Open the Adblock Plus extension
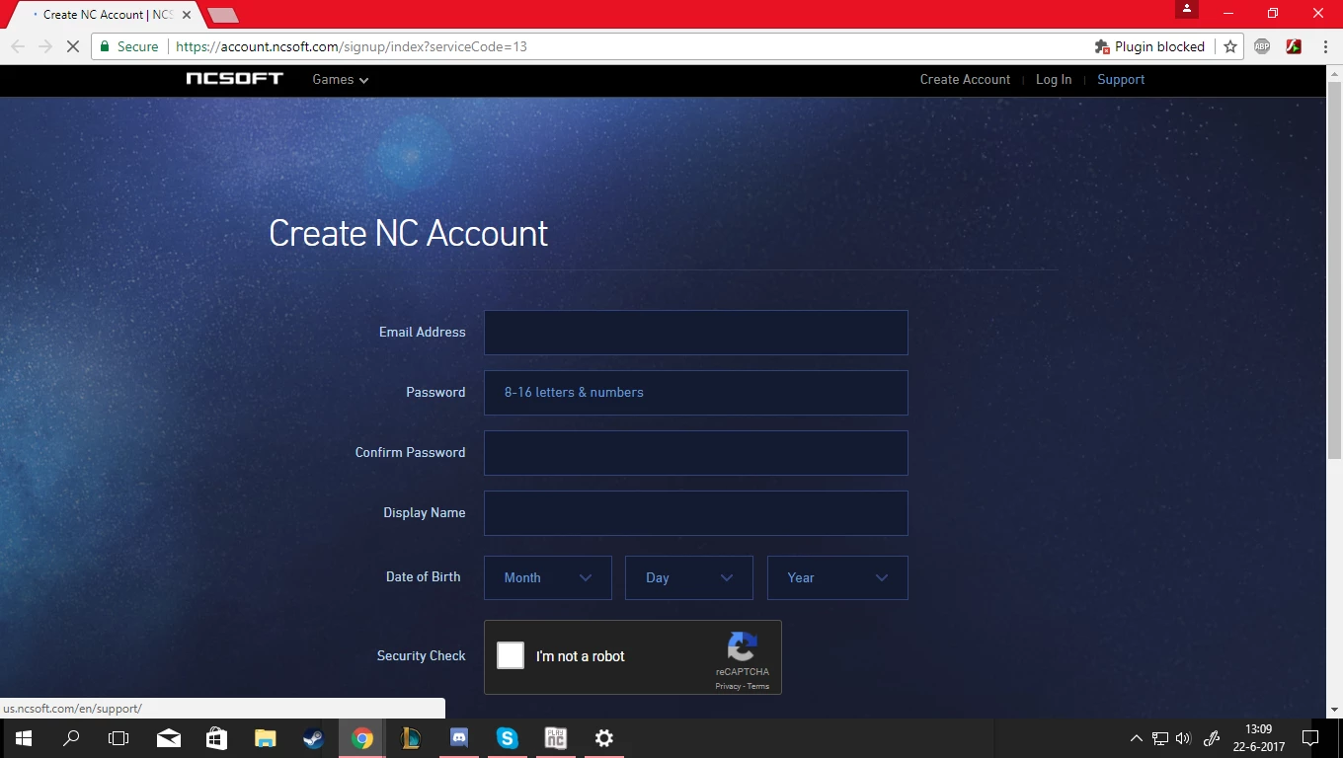 (x=1262, y=46)
